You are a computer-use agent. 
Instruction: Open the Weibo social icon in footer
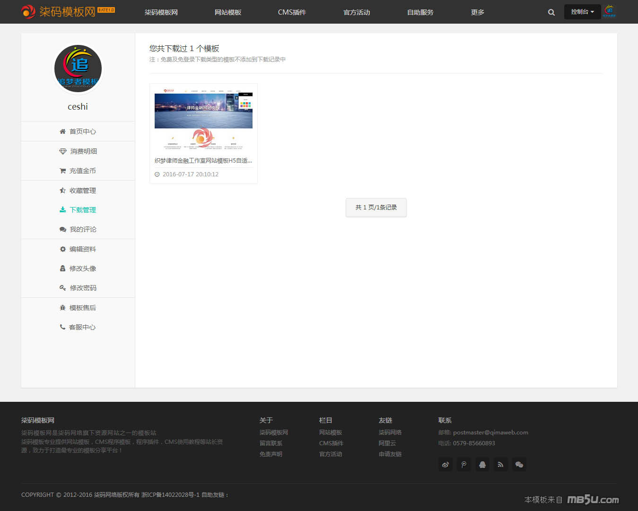[446, 465]
